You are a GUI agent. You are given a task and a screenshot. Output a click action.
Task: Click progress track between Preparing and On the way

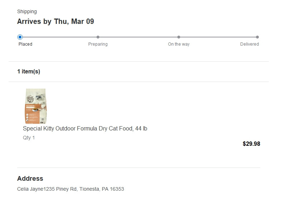[138, 37]
